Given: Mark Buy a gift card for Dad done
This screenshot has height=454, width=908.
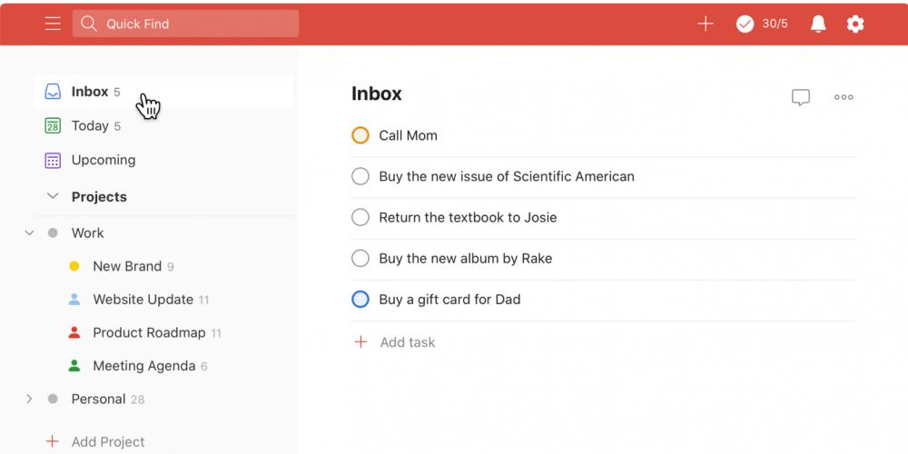Looking at the screenshot, I should (360, 300).
